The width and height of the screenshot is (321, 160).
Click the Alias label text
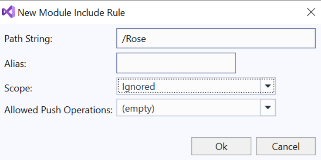(x=15, y=64)
